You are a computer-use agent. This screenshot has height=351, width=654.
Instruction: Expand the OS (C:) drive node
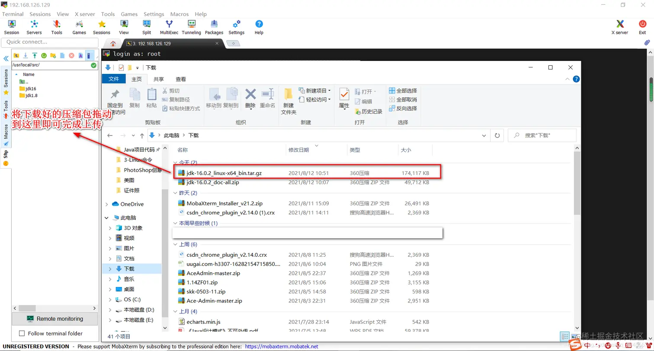pyautogui.click(x=110, y=300)
